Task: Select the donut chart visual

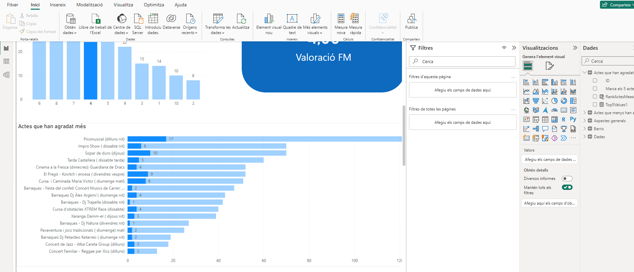Action: point(564,101)
